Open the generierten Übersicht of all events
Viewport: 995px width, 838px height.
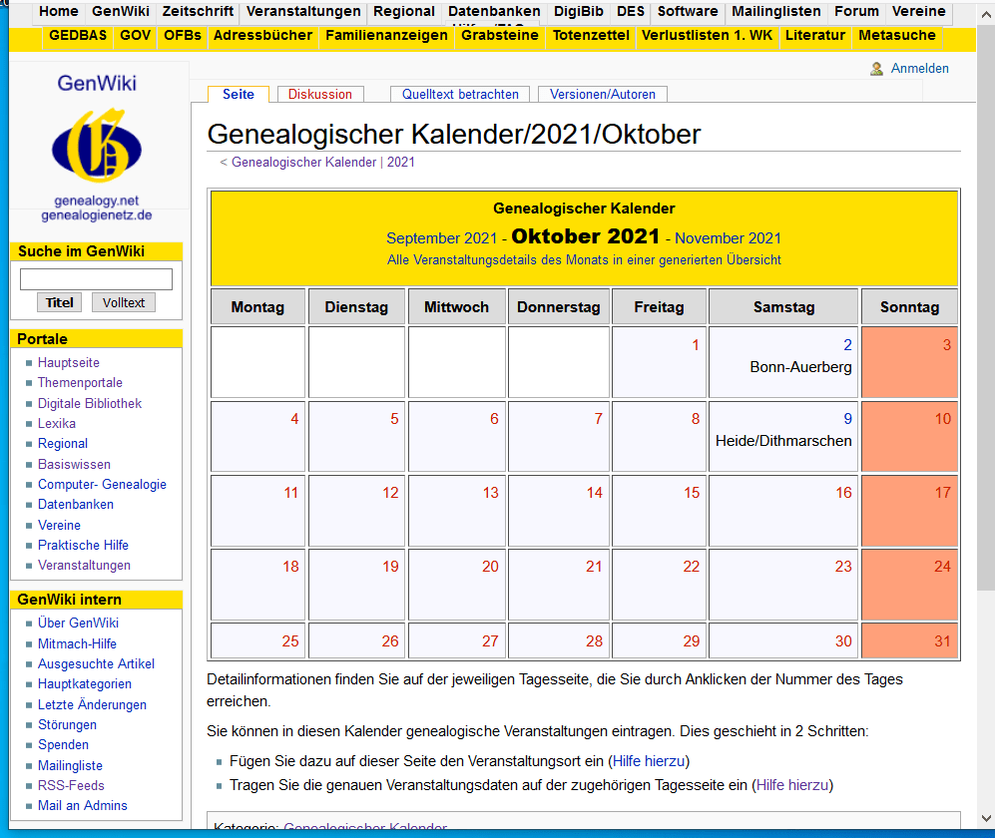pos(584,260)
